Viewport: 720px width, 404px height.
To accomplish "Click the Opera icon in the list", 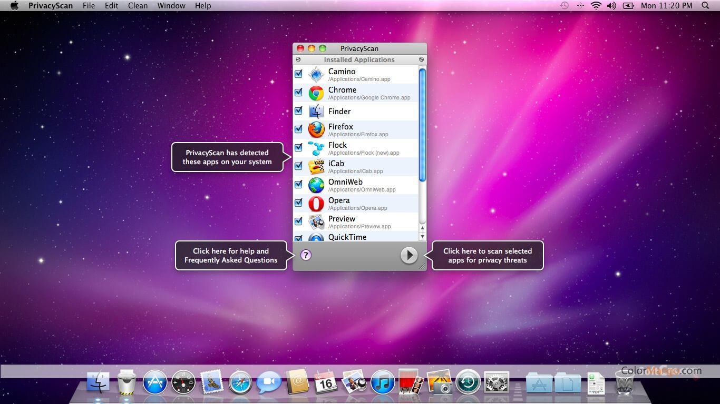I will point(316,204).
